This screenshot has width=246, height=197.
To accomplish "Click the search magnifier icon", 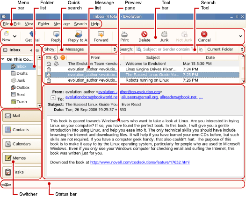I will (x=138, y=49).
